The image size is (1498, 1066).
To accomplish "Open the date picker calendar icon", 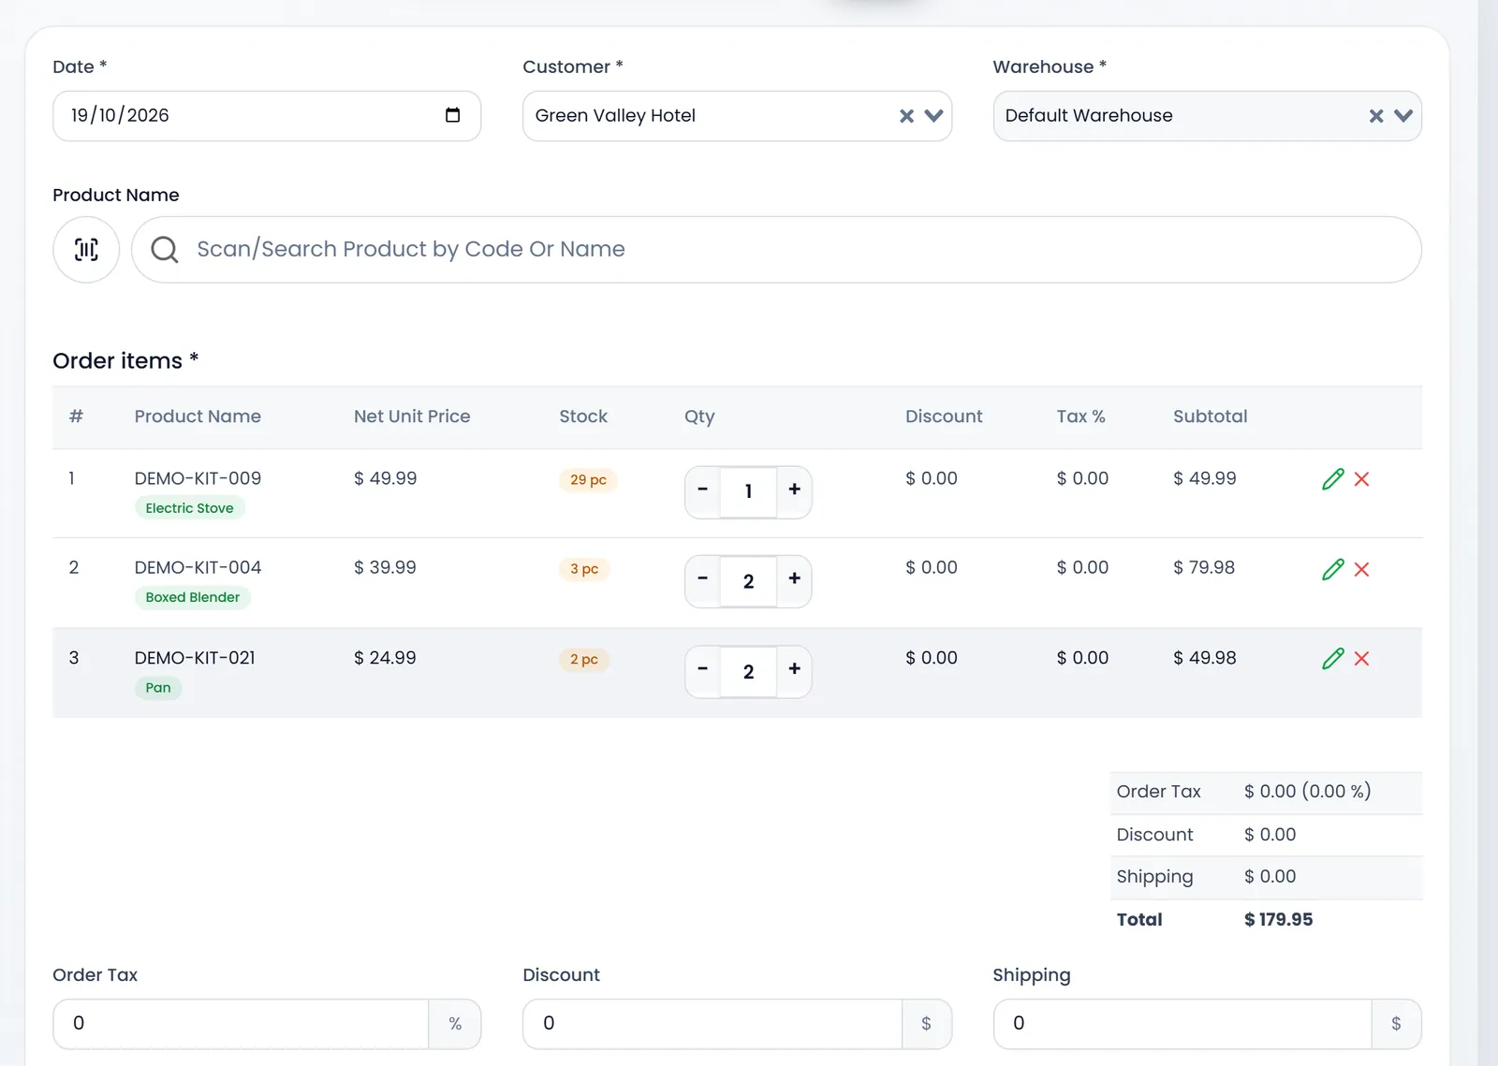I will coord(453,115).
